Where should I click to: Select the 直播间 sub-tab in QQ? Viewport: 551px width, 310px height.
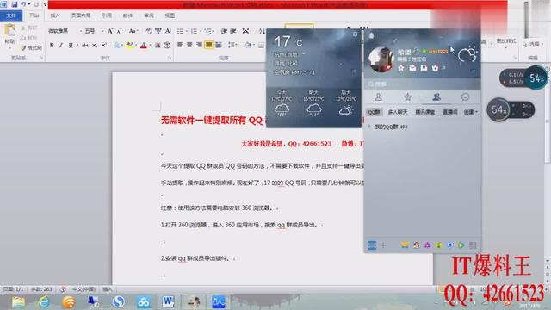449,112
